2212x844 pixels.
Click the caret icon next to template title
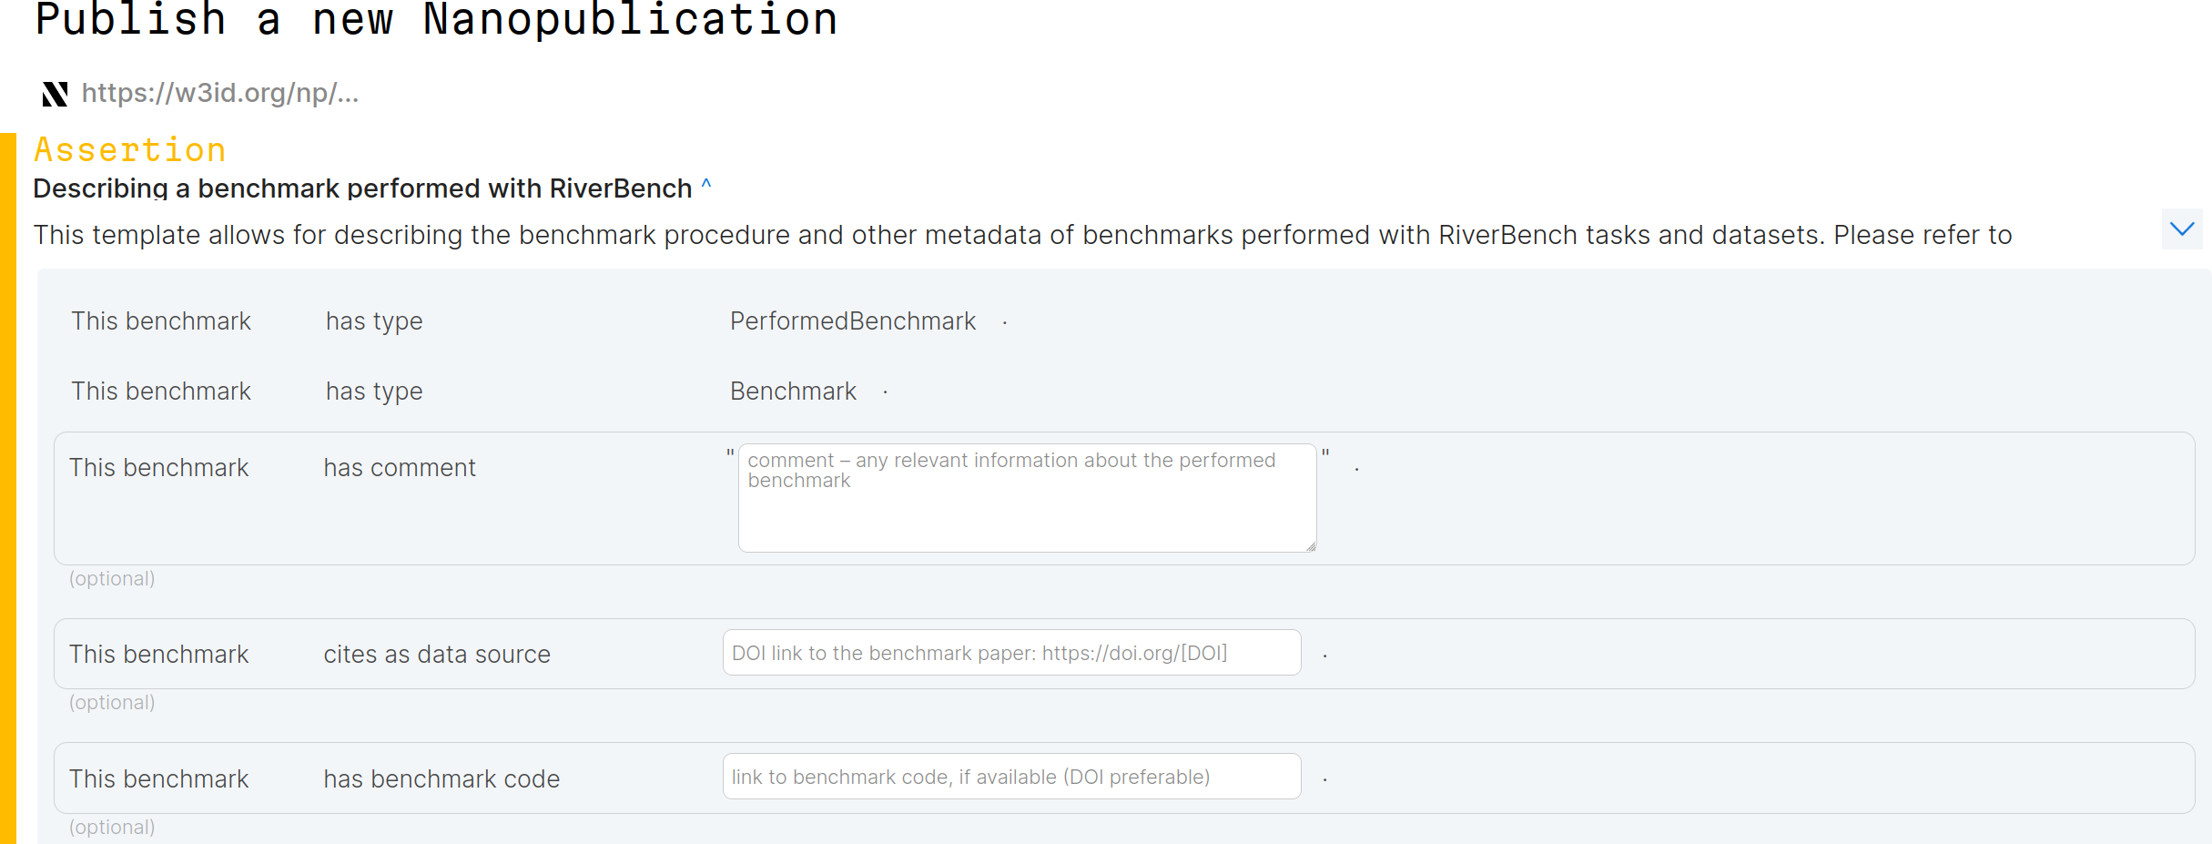pyautogui.click(x=706, y=187)
